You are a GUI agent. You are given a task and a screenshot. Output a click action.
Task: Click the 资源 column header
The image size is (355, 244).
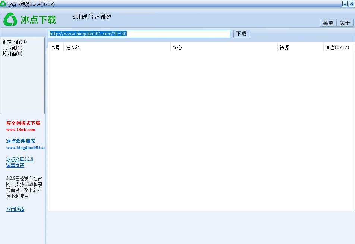(x=301, y=47)
